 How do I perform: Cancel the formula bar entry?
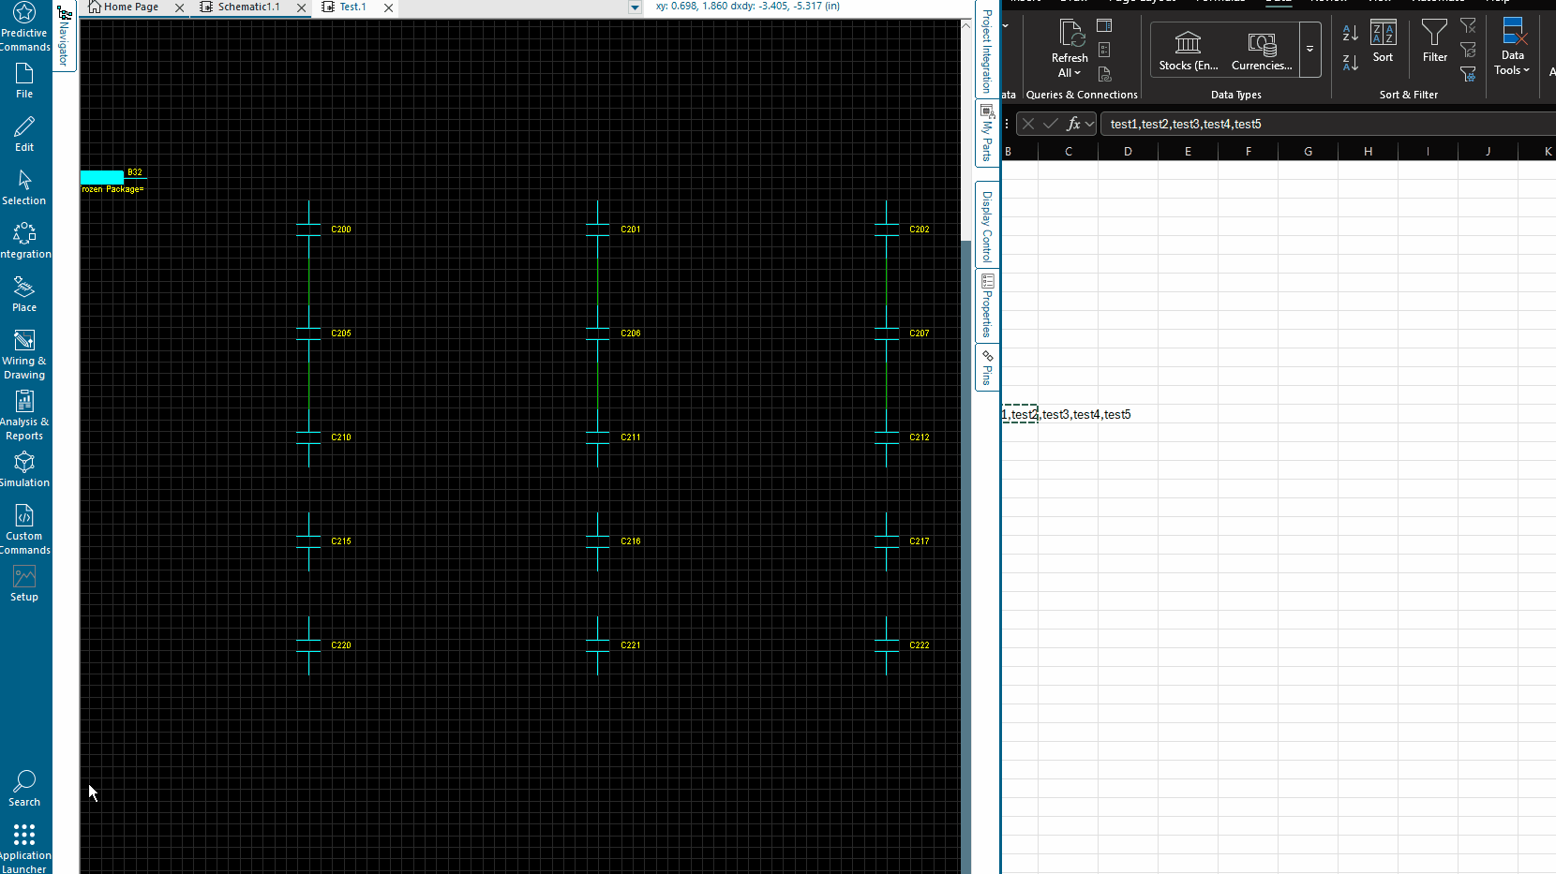click(1028, 124)
